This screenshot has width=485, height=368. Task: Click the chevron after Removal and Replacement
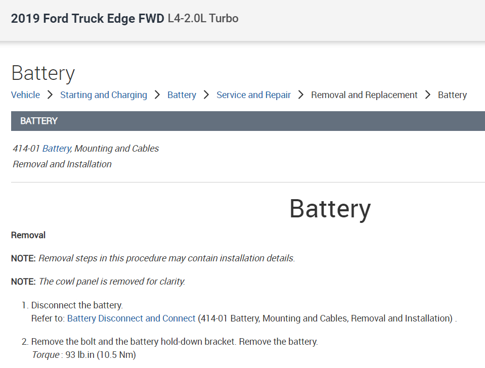point(428,95)
